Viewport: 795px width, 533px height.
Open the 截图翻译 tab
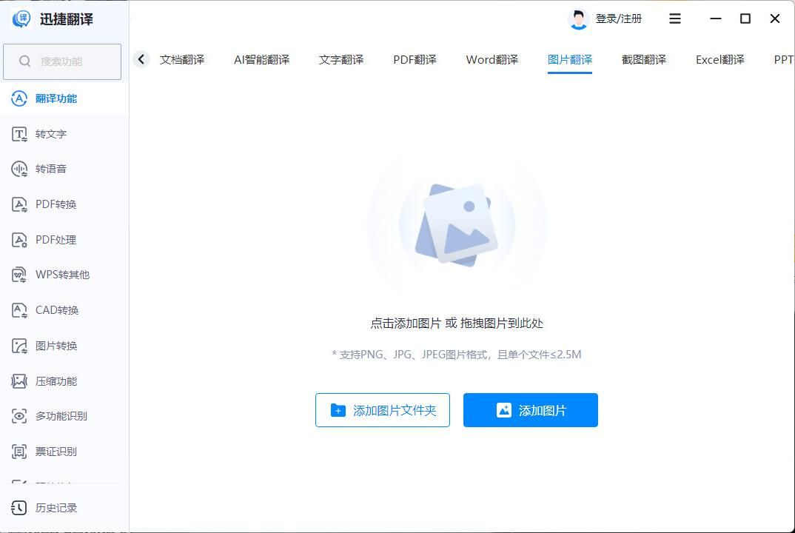pyautogui.click(x=644, y=60)
